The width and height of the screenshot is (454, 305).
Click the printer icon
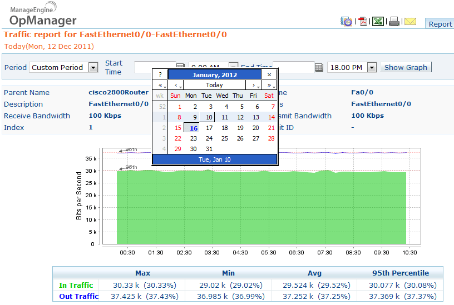[x=394, y=22]
